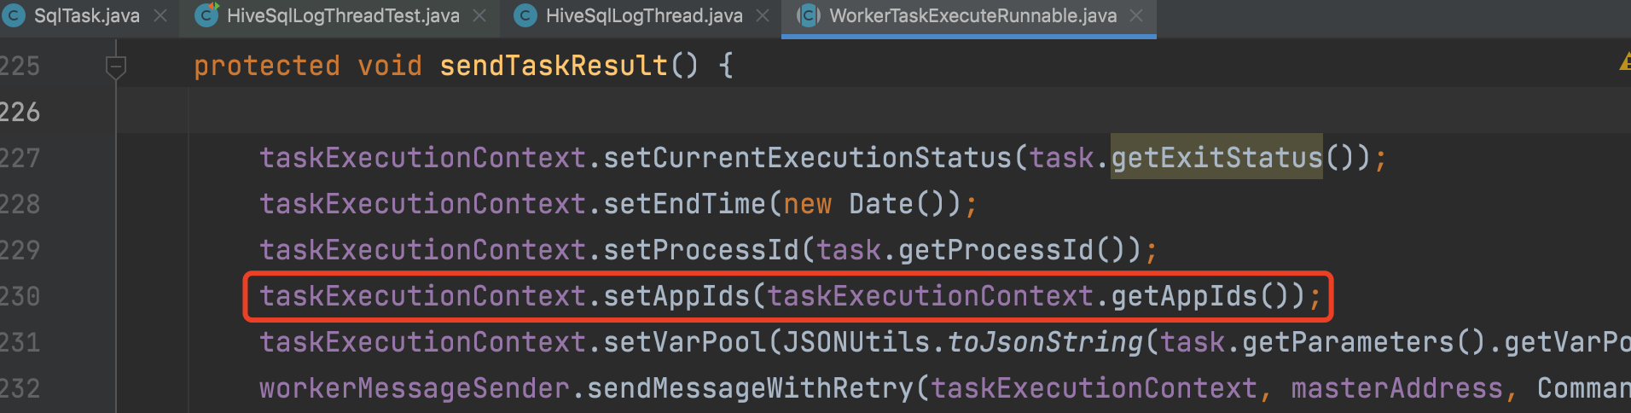This screenshot has height=413, width=1631.
Task: Close the WorkerTaskExecuteRunnable.java tab
Action: 1136,16
